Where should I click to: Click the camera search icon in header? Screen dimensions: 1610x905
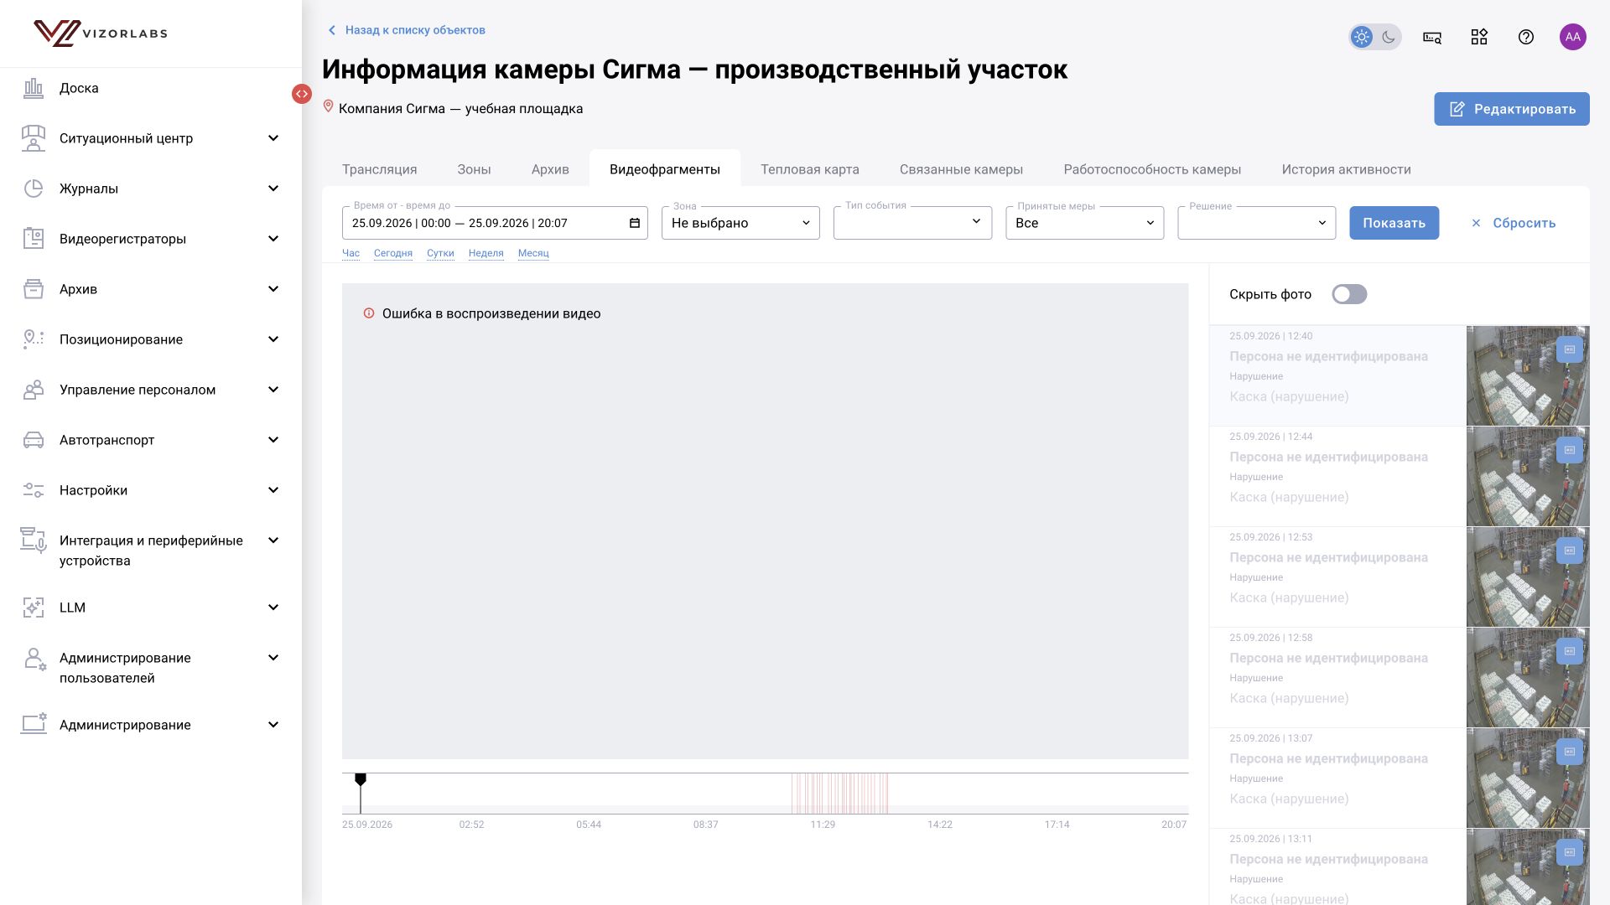(1432, 37)
